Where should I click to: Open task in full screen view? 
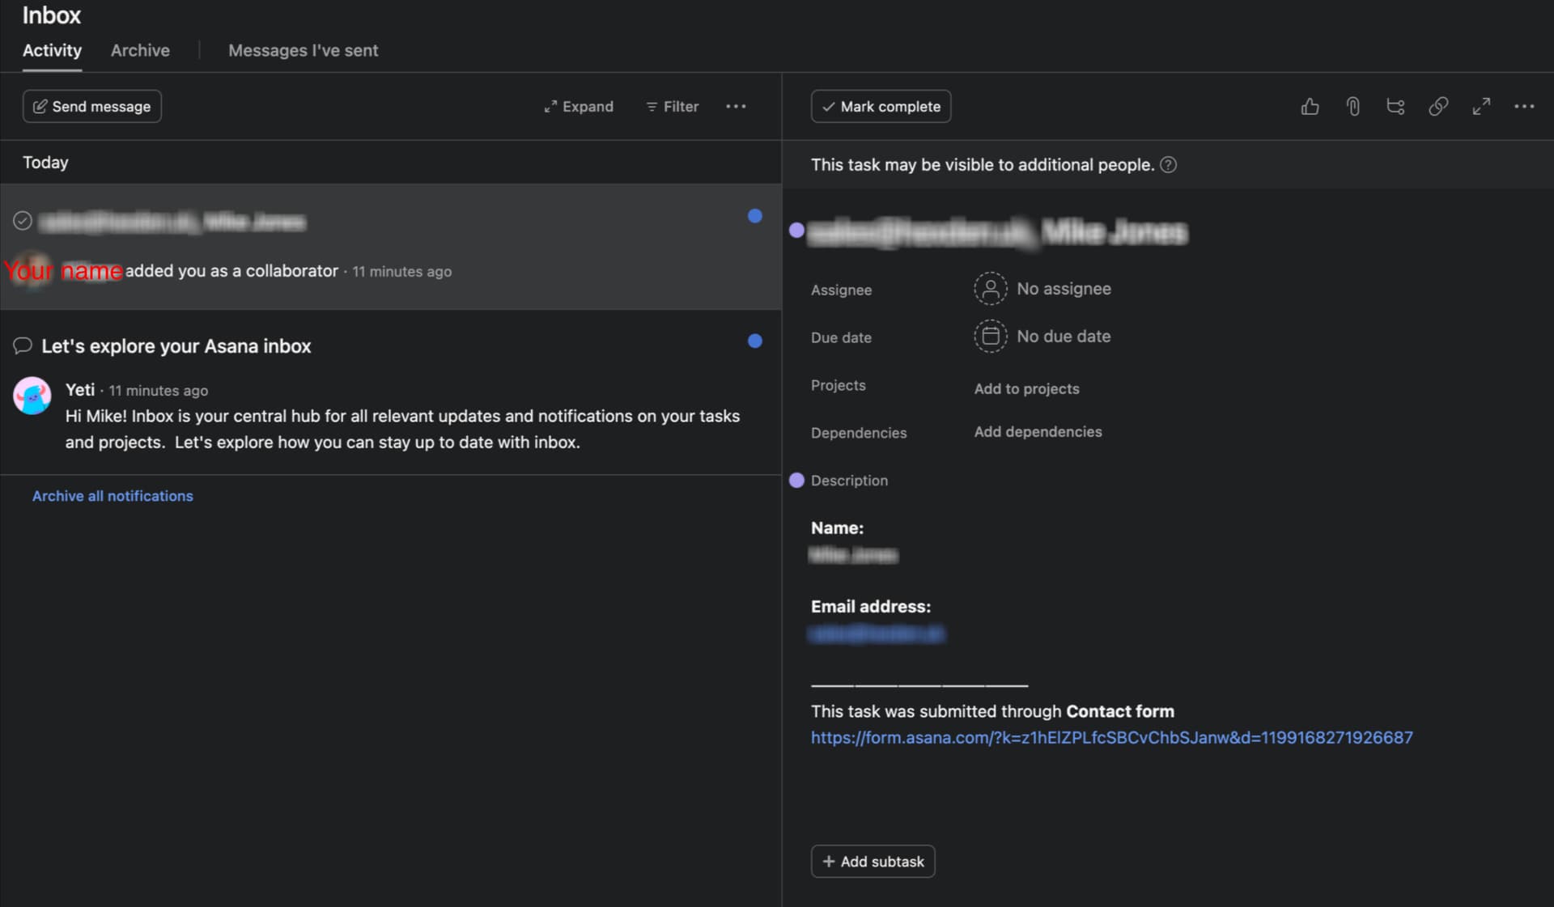pos(1481,107)
